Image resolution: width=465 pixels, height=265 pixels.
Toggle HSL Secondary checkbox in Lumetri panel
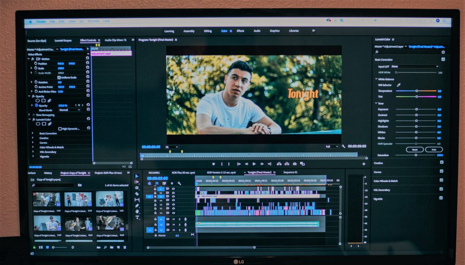[441, 189]
